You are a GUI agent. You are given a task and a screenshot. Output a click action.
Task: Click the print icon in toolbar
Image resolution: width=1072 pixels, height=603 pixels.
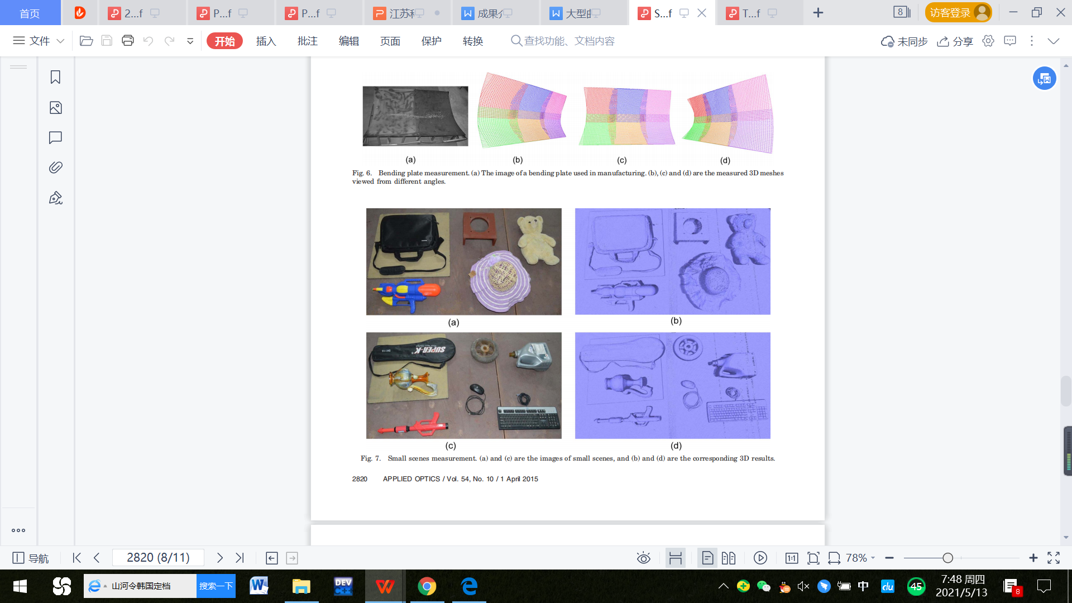point(128,41)
